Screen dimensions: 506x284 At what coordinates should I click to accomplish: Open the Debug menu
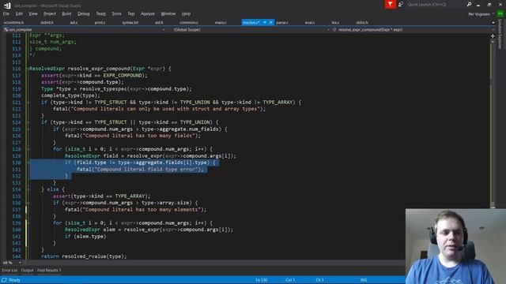84,14
